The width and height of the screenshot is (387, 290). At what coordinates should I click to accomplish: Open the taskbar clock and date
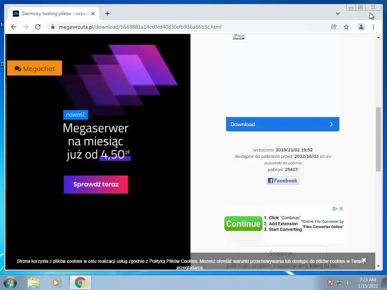point(368,283)
